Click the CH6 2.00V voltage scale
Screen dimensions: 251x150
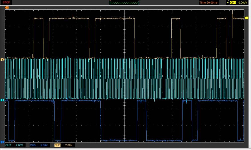click(x=69, y=145)
